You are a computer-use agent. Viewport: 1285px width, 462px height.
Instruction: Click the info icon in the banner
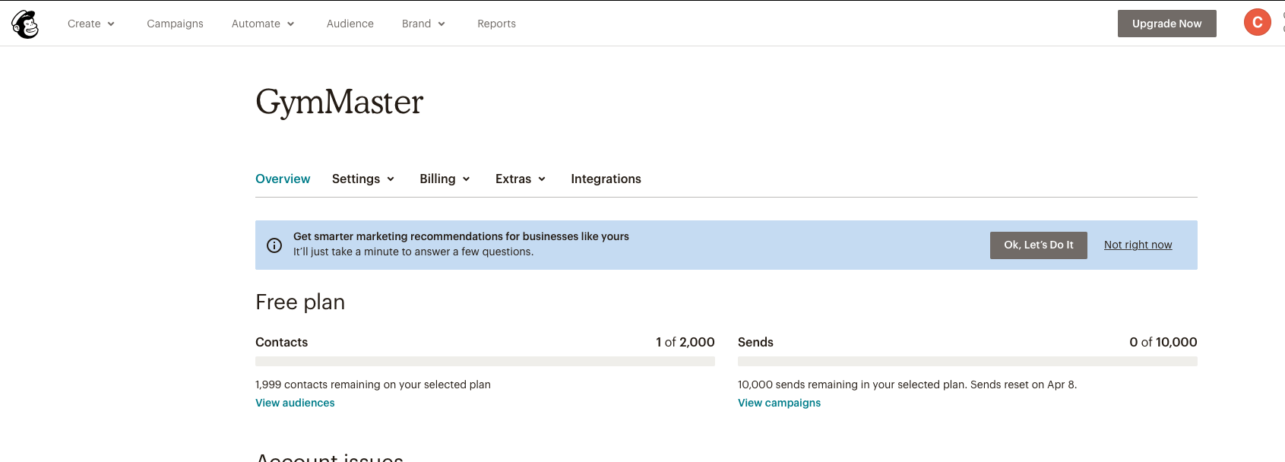tap(274, 245)
